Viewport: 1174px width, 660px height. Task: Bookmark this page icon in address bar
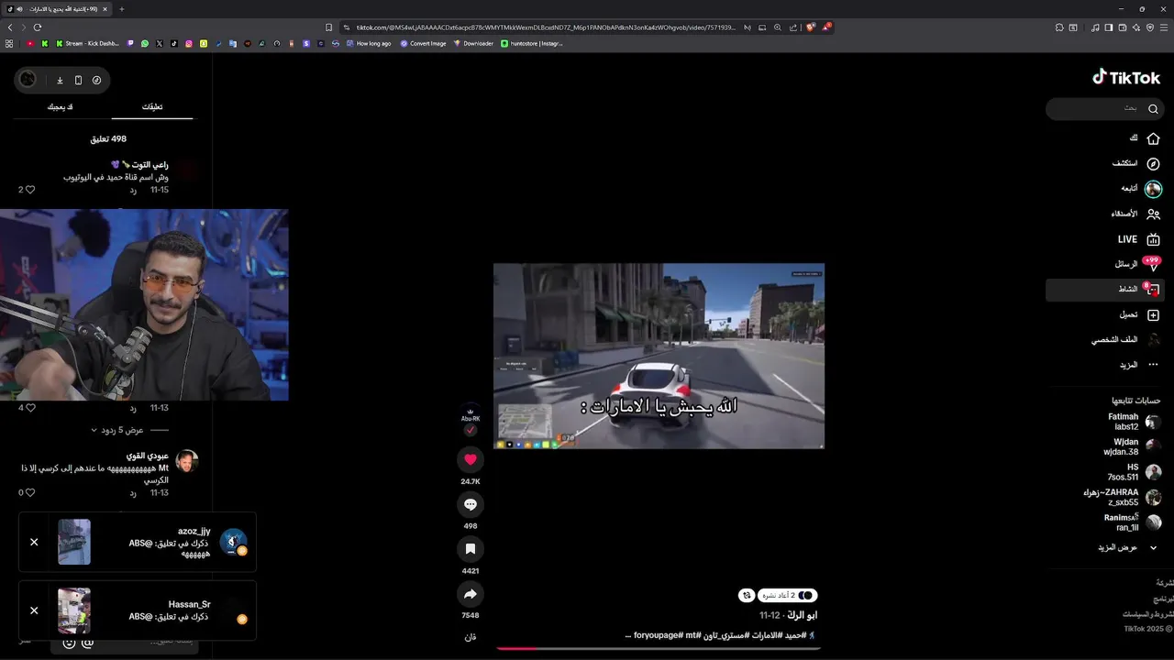(329, 27)
